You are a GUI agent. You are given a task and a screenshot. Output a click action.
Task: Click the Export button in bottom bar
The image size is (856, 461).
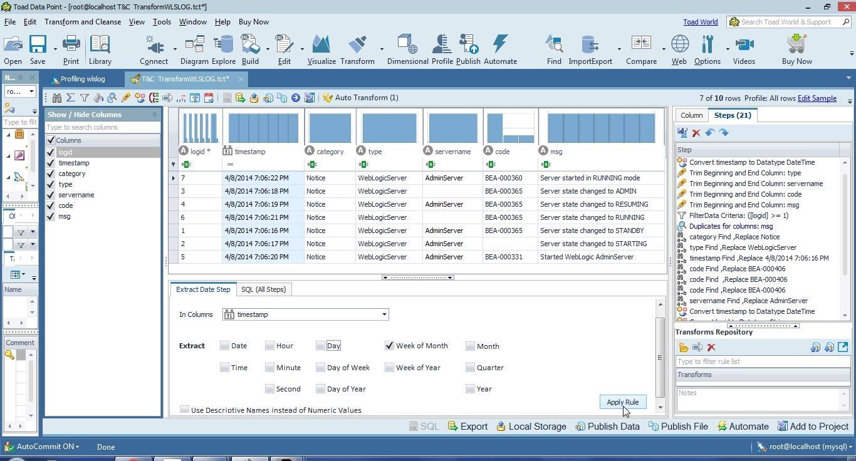(x=467, y=427)
